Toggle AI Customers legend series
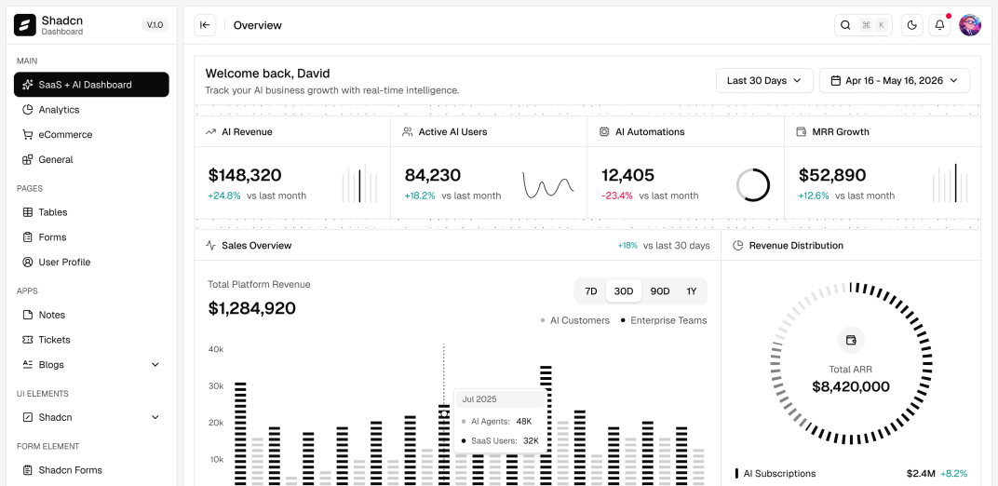This screenshot has width=998, height=486. 574,320
